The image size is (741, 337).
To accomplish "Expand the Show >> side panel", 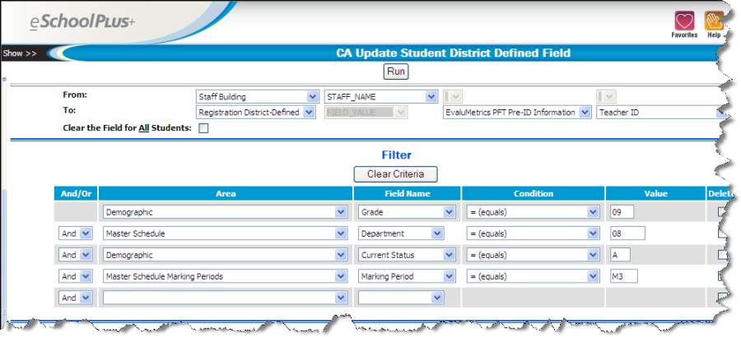I will click(20, 53).
